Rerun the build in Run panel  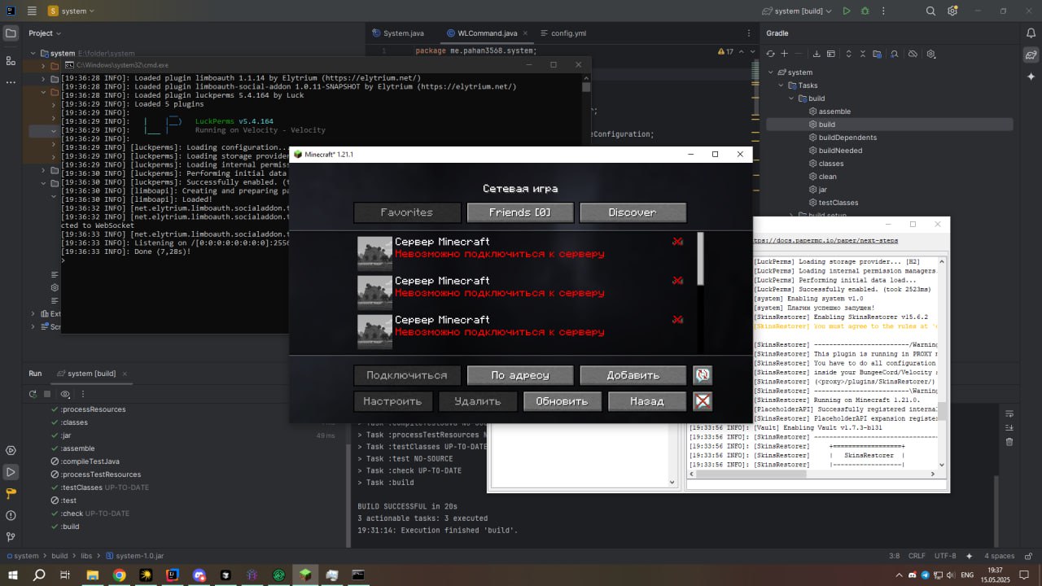[33, 394]
